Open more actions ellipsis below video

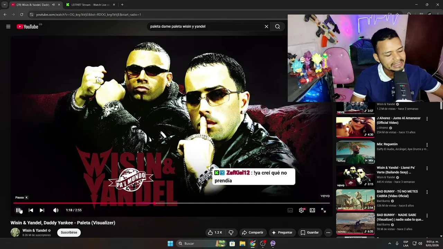328,232
